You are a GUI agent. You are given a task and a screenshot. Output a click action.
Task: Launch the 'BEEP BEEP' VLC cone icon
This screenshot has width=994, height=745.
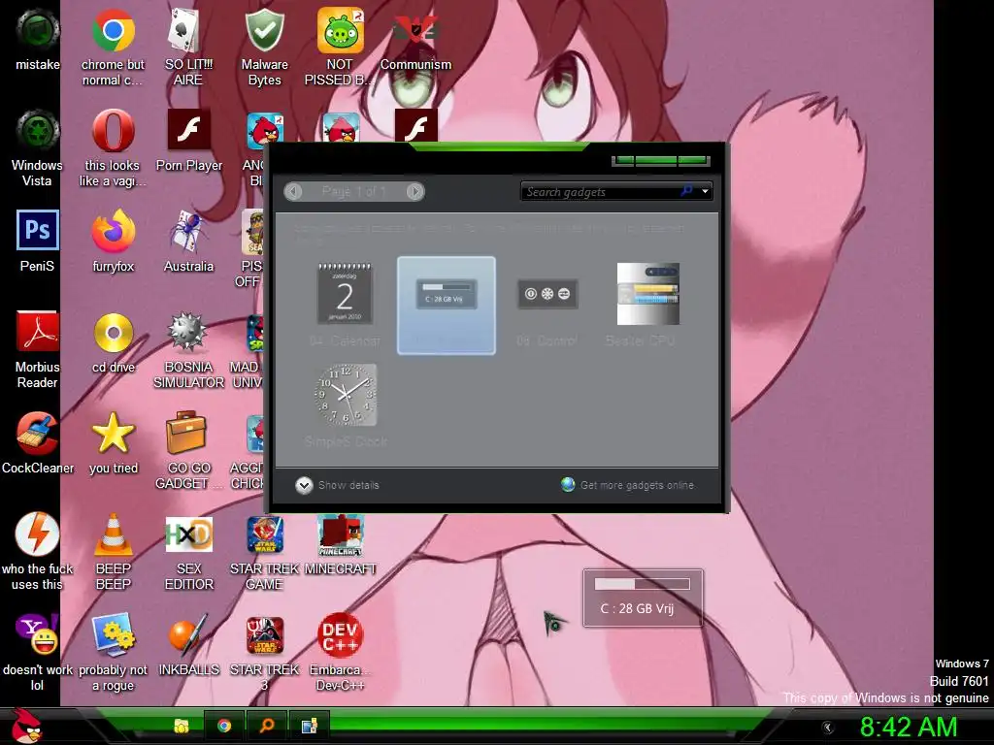(x=113, y=552)
